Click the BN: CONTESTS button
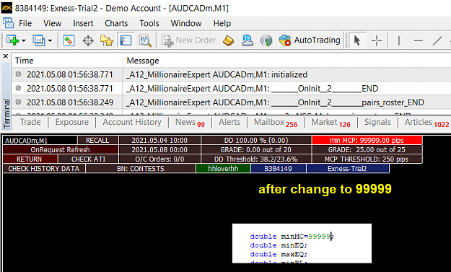The width and height of the screenshot is (451, 272). pyautogui.click(x=141, y=169)
